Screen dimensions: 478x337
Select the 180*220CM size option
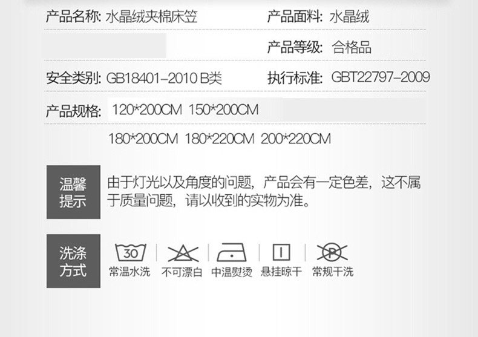[220, 139]
